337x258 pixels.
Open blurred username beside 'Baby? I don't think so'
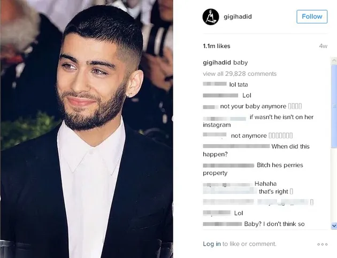223,224
